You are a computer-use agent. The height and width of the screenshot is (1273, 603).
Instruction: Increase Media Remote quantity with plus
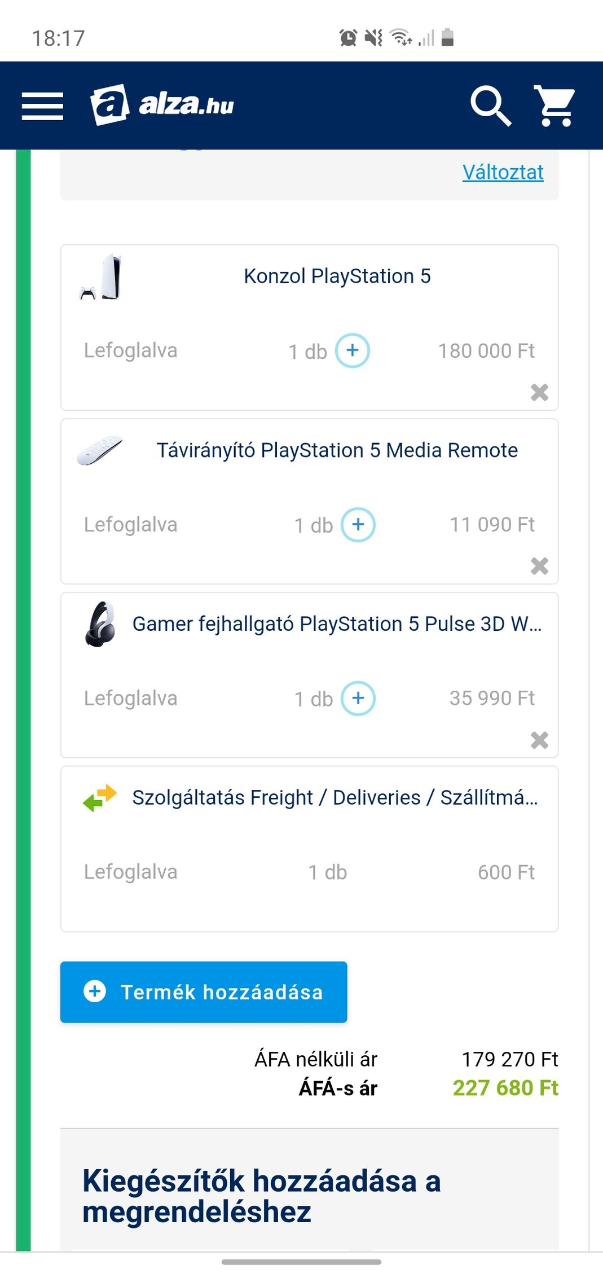tap(358, 525)
